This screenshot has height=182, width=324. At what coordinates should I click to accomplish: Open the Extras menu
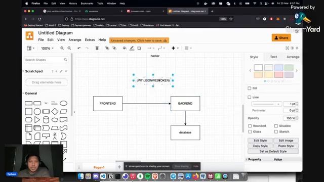pos(90,40)
